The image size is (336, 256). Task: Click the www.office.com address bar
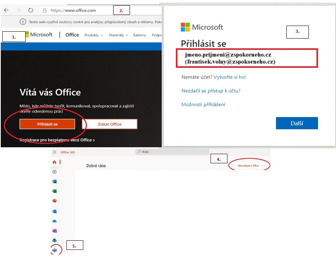point(100,10)
